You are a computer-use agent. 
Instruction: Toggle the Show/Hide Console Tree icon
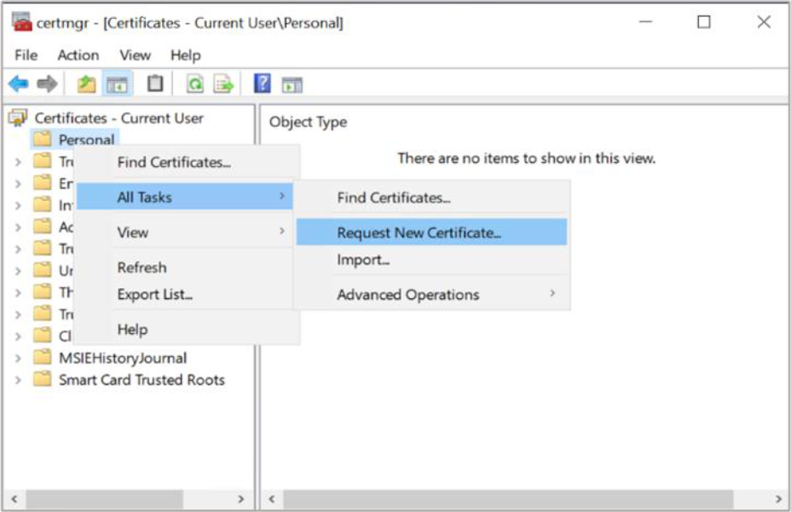point(117,84)
